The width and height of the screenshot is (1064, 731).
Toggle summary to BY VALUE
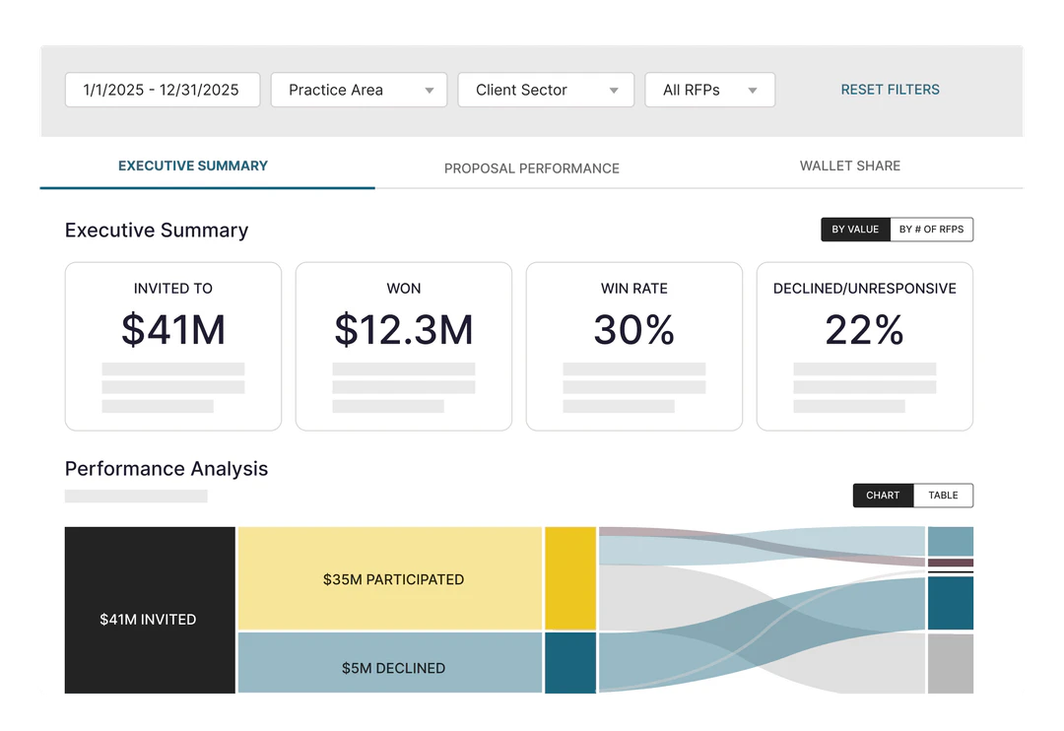point(855,230)
